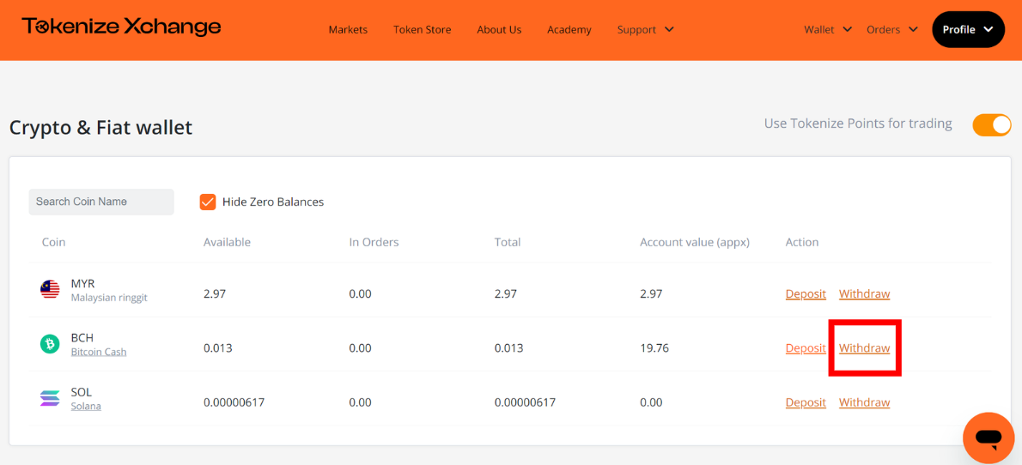This screenshot has width=1022, height=465.
Task: Go to Markets page
Action: tap(348, 29)
